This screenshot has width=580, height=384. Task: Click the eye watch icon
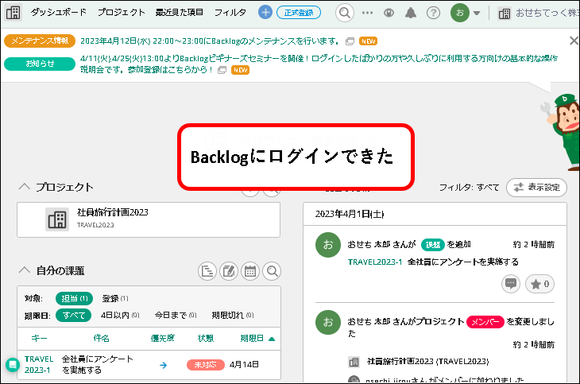[x=389, y=13]
